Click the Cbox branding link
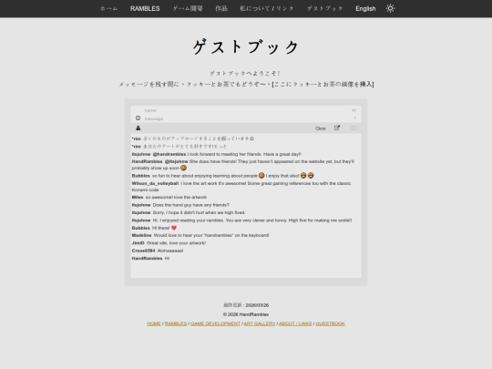The image size is (492, 369). coord(321,128)
